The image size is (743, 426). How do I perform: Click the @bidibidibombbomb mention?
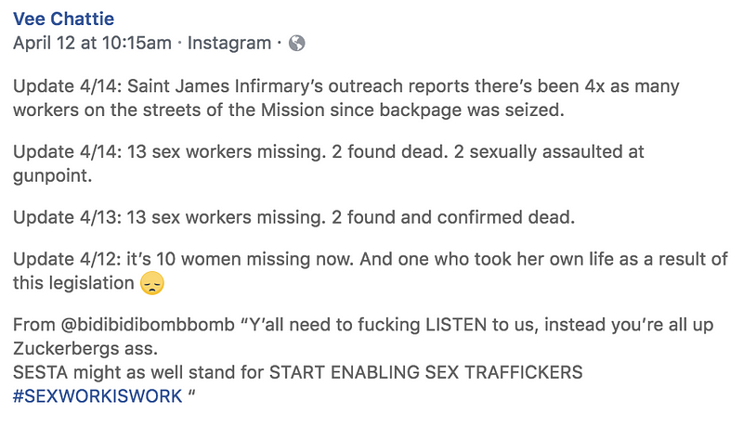[x=148, y=325]
